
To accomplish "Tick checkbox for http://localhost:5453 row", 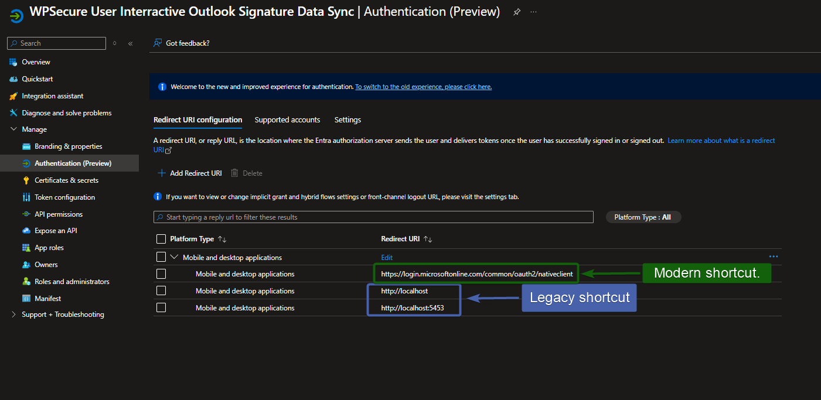I will pyautogui.click(x=161, y=308).
